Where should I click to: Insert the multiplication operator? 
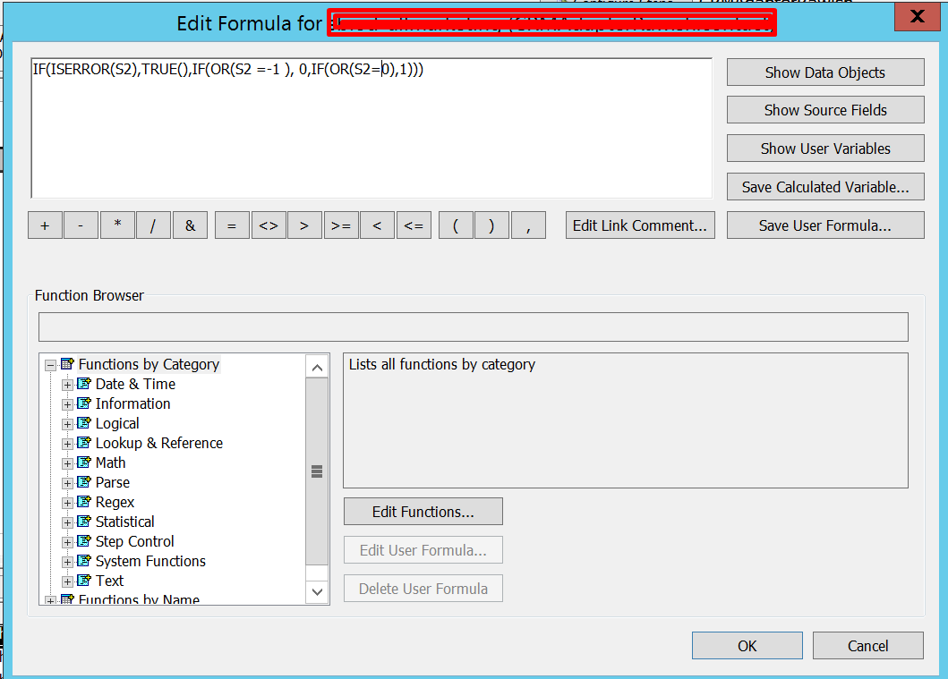click(x=117, y=226)
